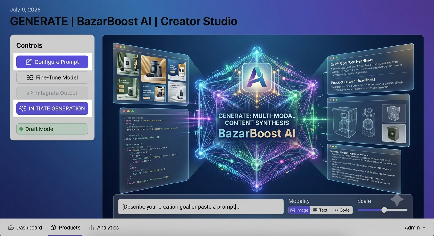The height and width of the screenshot is (236, 434).
Task: Click the BazarBoost AI logo tile
Action: coord(257,77)
